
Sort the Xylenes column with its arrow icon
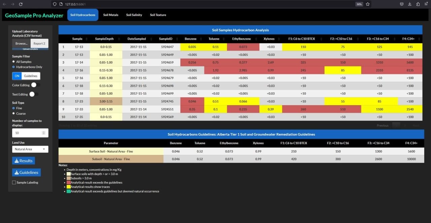click(278, 39)
